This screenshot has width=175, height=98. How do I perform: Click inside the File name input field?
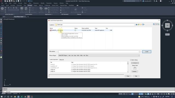coord(98,52)
